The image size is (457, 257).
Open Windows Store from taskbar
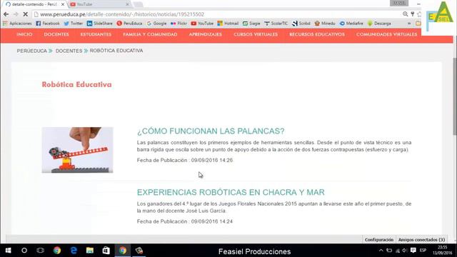point(106,251)
